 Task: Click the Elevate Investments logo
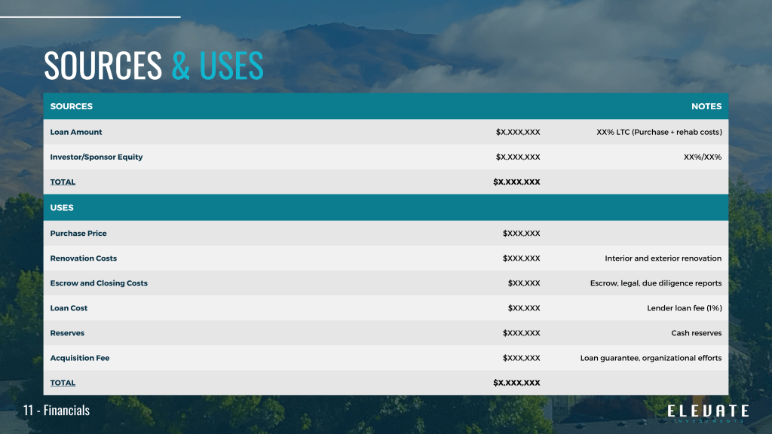[x=708, y=412]
